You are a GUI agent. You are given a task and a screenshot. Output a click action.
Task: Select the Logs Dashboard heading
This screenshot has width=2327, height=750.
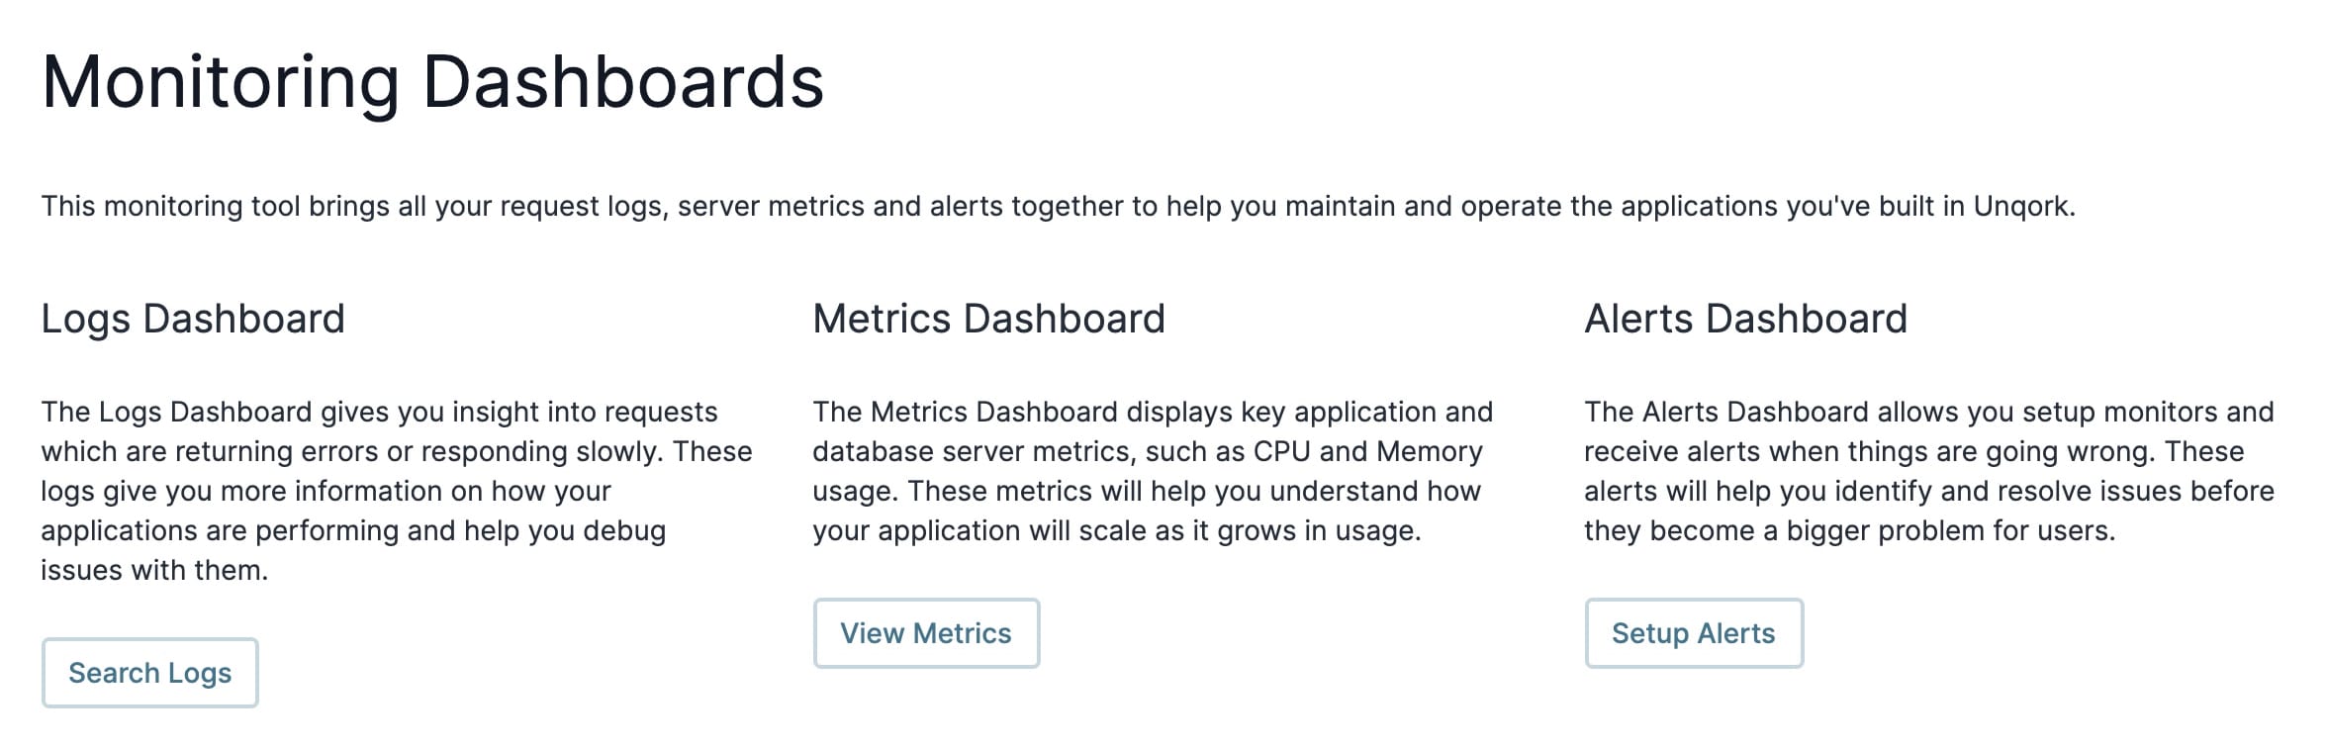(x=193, y=319)
